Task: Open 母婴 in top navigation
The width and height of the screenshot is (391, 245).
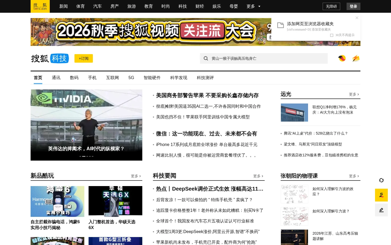Action: pyautogui.click(x=234, y=6)
